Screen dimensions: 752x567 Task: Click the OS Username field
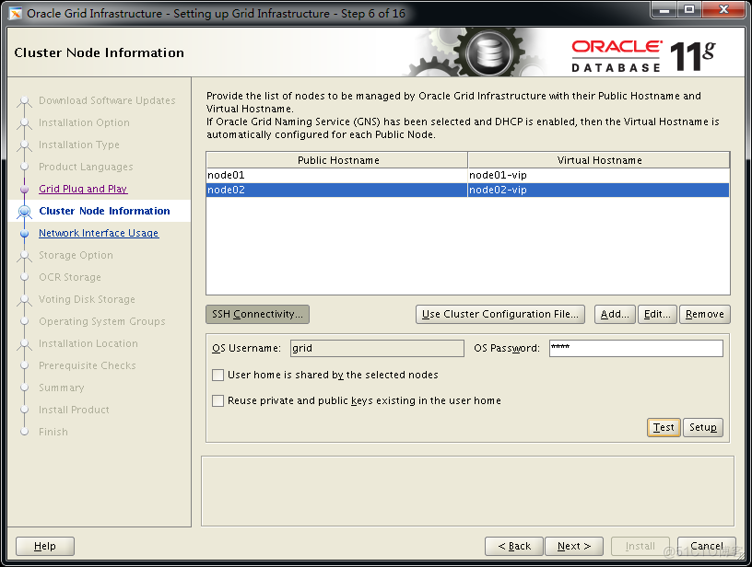tap(377, 348)
